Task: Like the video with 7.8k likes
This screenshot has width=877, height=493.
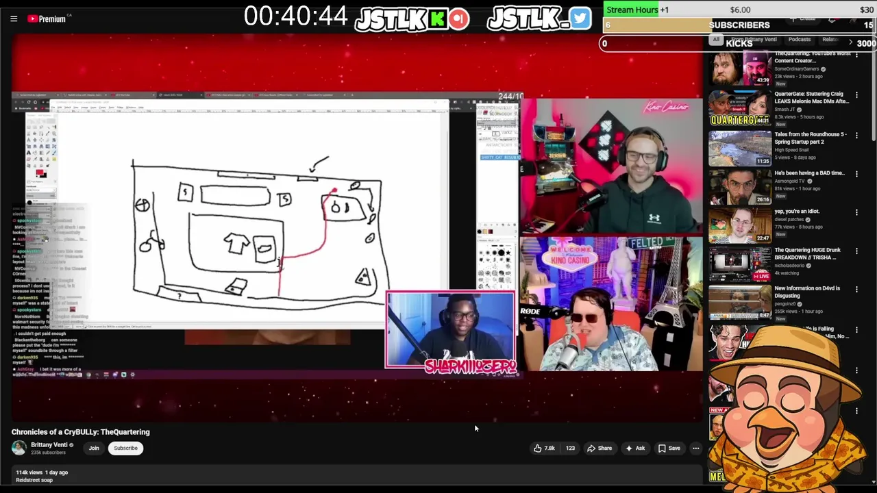Action: coord(545,448)
